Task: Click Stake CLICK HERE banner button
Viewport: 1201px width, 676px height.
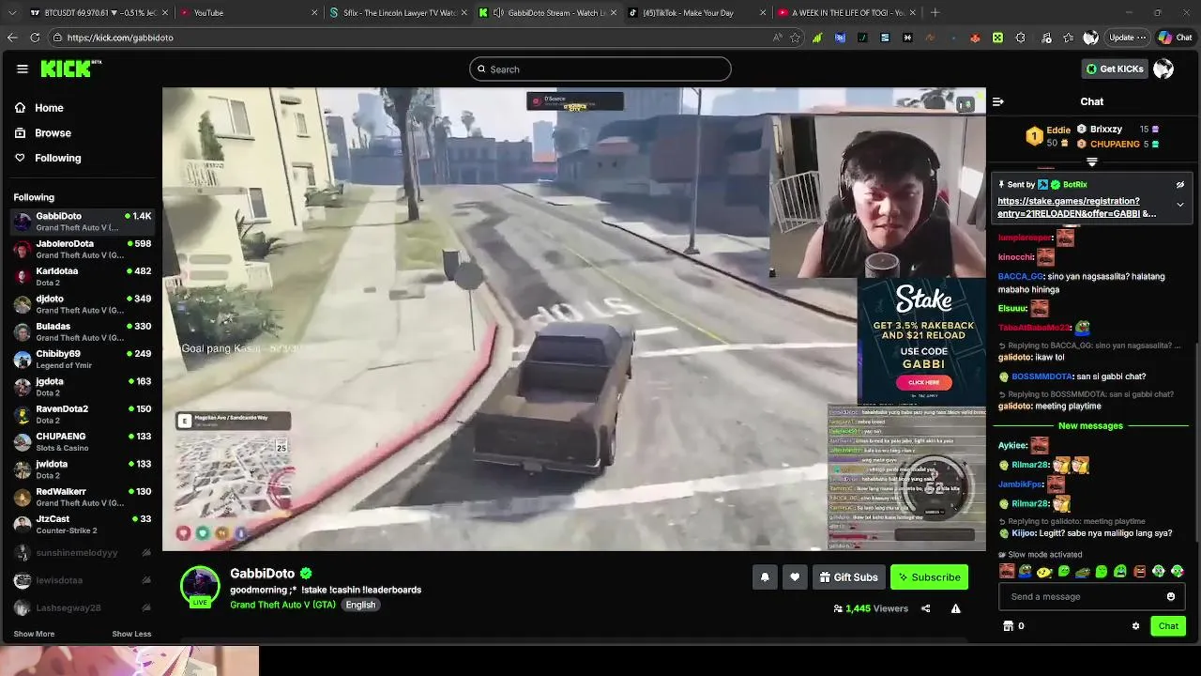Action: [923, 382]
